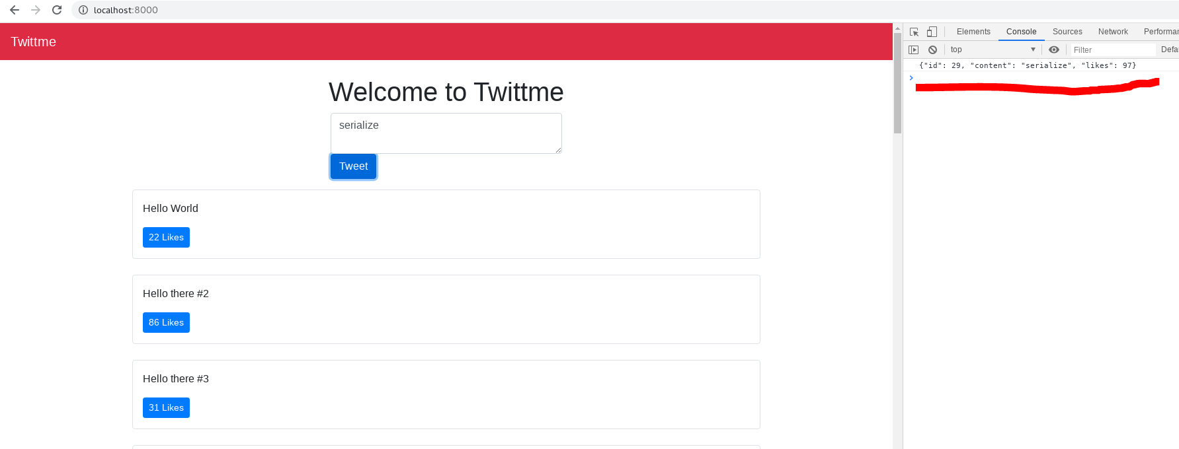Clear the console with the ban icon
Screen dimensions: 1179x449
932,50
